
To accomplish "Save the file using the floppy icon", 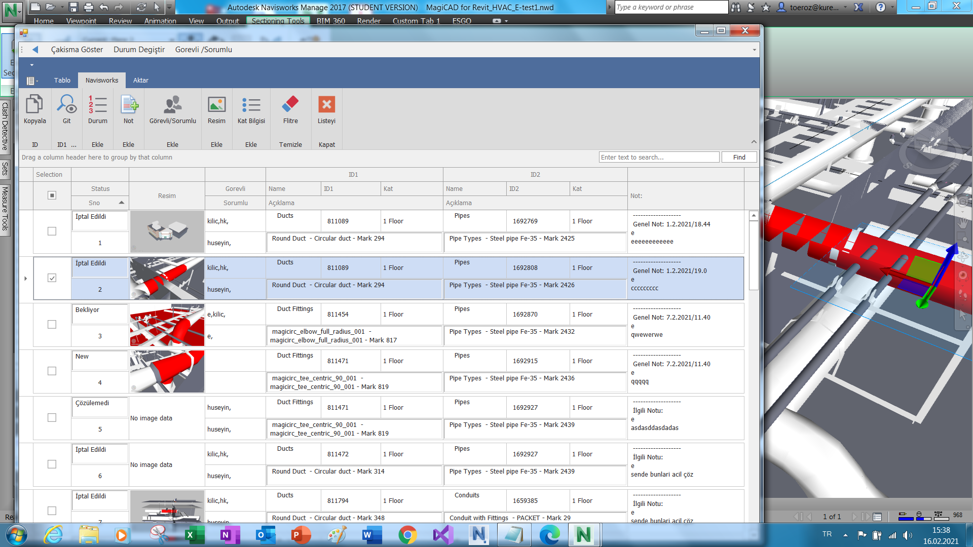I will [x=73, y=7].
